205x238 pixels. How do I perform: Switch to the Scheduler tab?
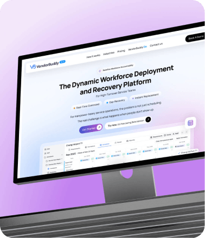pos(105,144)
